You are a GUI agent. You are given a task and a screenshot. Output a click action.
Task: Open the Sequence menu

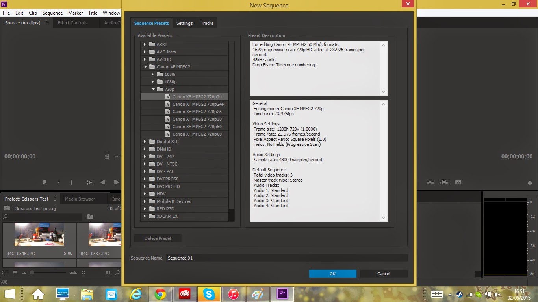click(52, 13)
